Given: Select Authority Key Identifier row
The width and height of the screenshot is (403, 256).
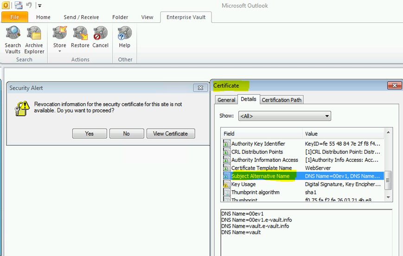Looking at the screenshot, I should (303, 144).
